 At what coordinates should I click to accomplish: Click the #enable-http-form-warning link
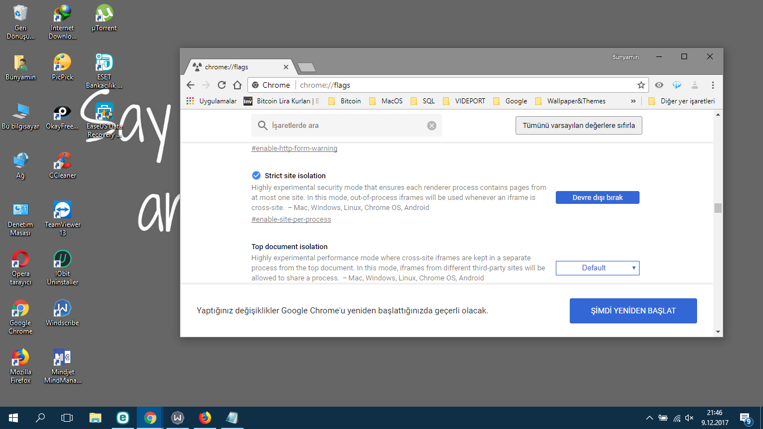pos(294,149)
